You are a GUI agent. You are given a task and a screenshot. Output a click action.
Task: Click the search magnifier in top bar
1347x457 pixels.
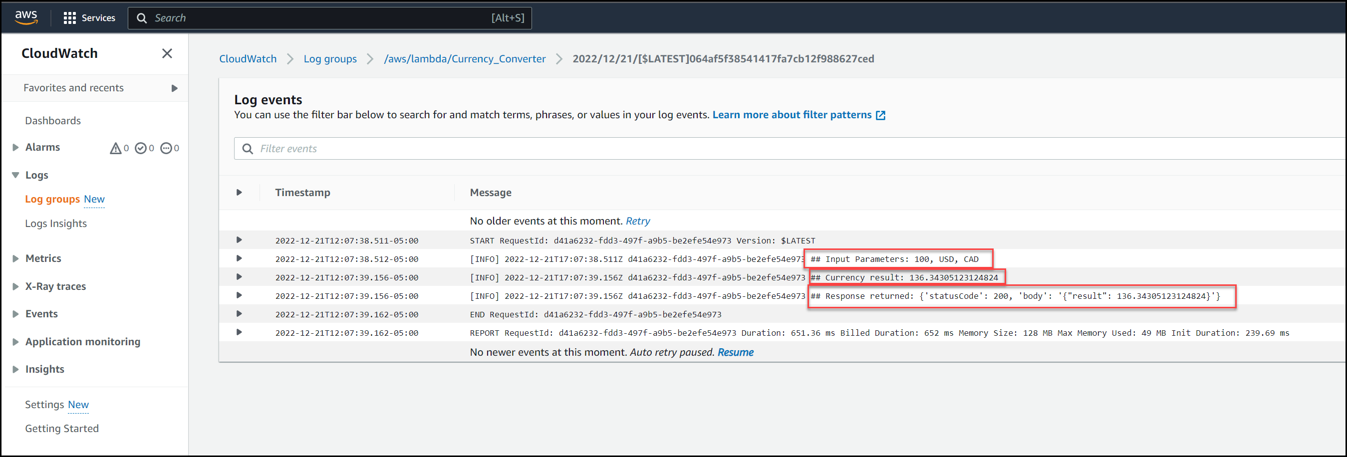(142, 18)
